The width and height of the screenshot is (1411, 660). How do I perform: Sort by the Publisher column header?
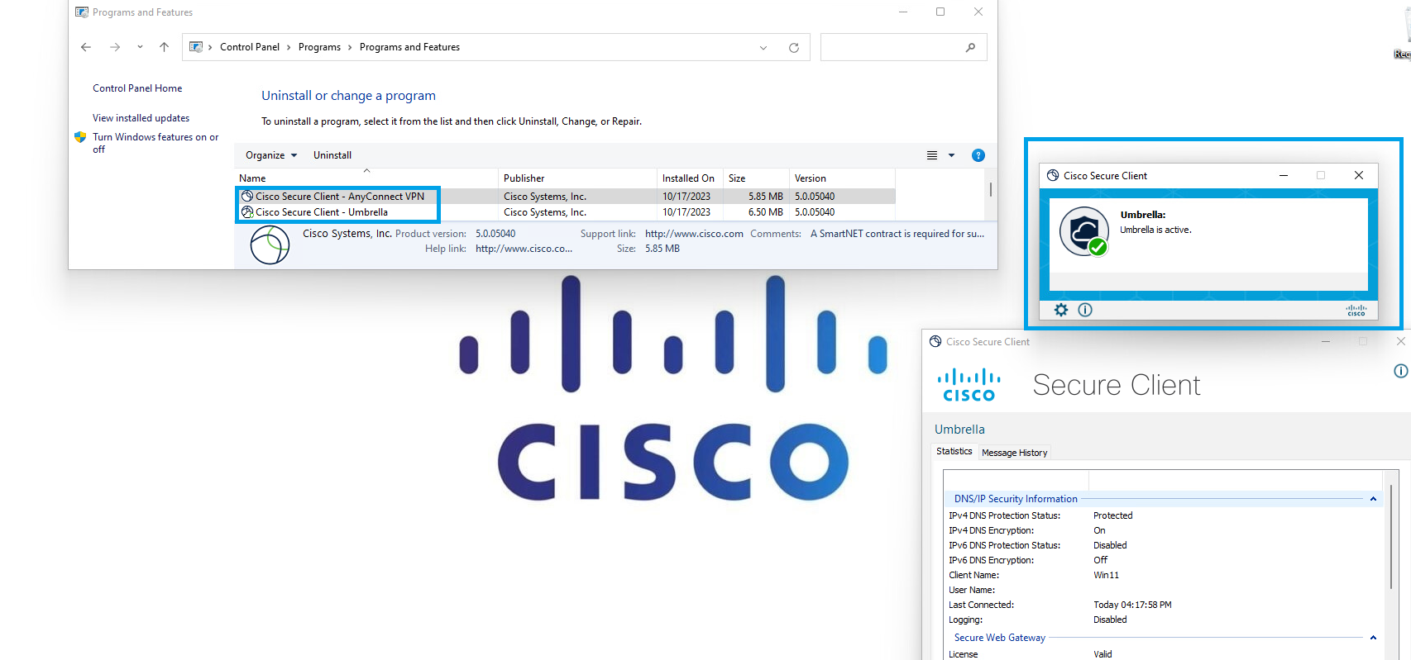[577, 178]
